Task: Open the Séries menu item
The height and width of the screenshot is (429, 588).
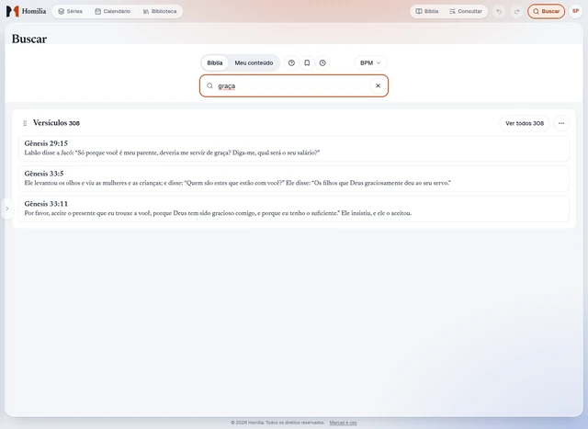Action: tap(70, 11)
